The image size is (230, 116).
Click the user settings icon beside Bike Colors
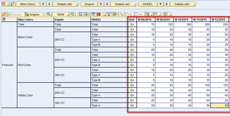(13, 4)
